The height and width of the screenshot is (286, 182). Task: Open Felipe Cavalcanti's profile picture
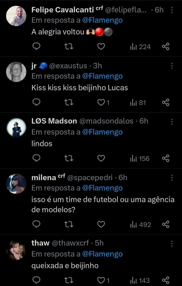coord(16,16)
